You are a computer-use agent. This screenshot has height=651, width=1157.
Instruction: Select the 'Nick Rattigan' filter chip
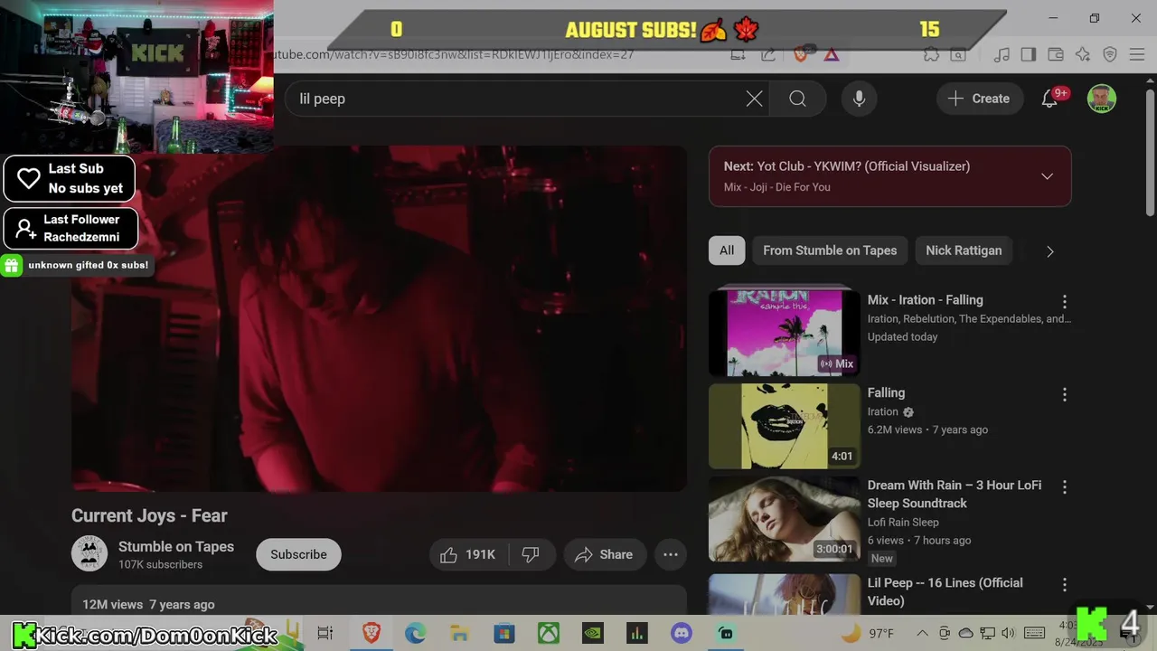point(964,250)
